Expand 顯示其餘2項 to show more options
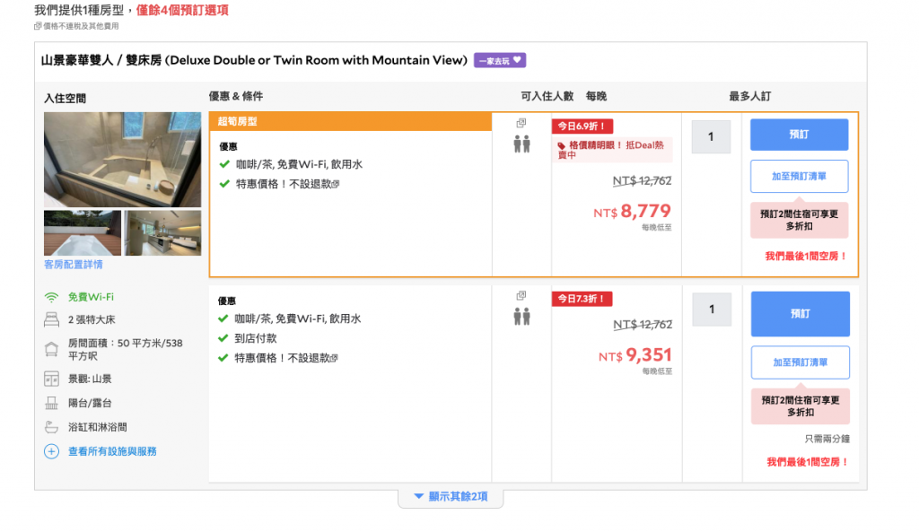 pos(451,496)
